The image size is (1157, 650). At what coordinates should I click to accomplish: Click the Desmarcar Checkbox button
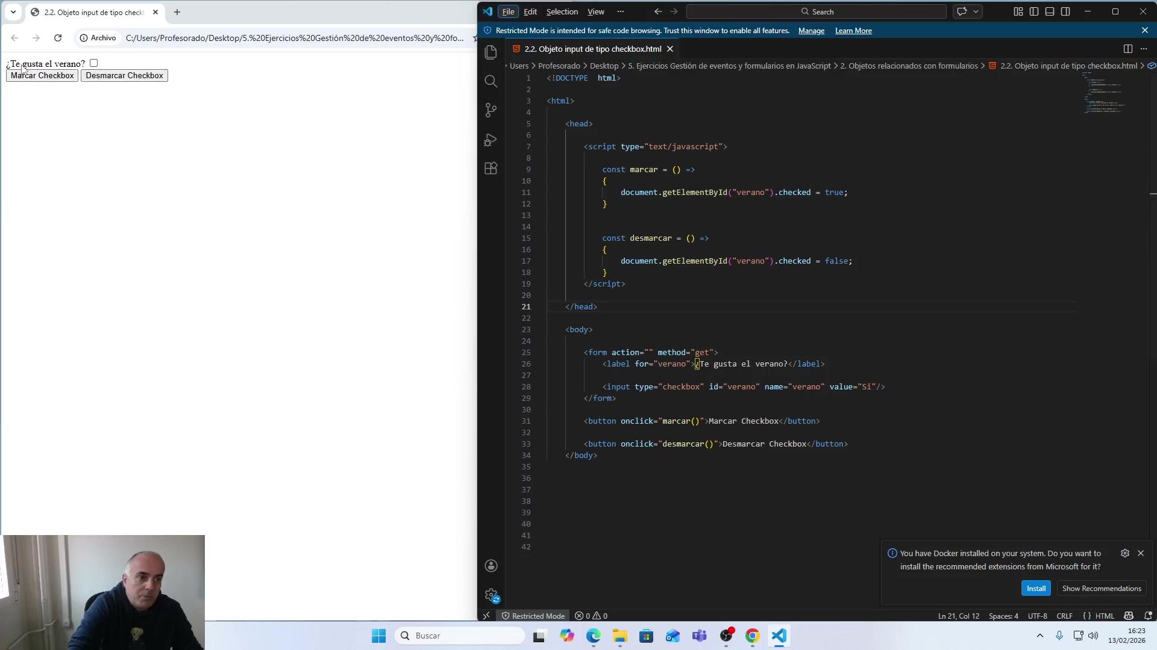[124, 76]
